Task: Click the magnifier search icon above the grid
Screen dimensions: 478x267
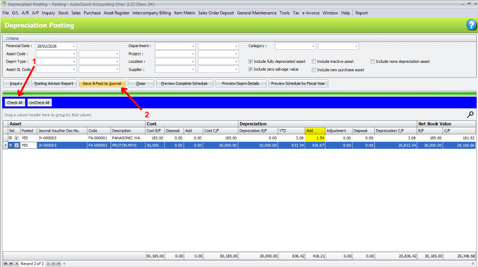Action: click(471, 115)
